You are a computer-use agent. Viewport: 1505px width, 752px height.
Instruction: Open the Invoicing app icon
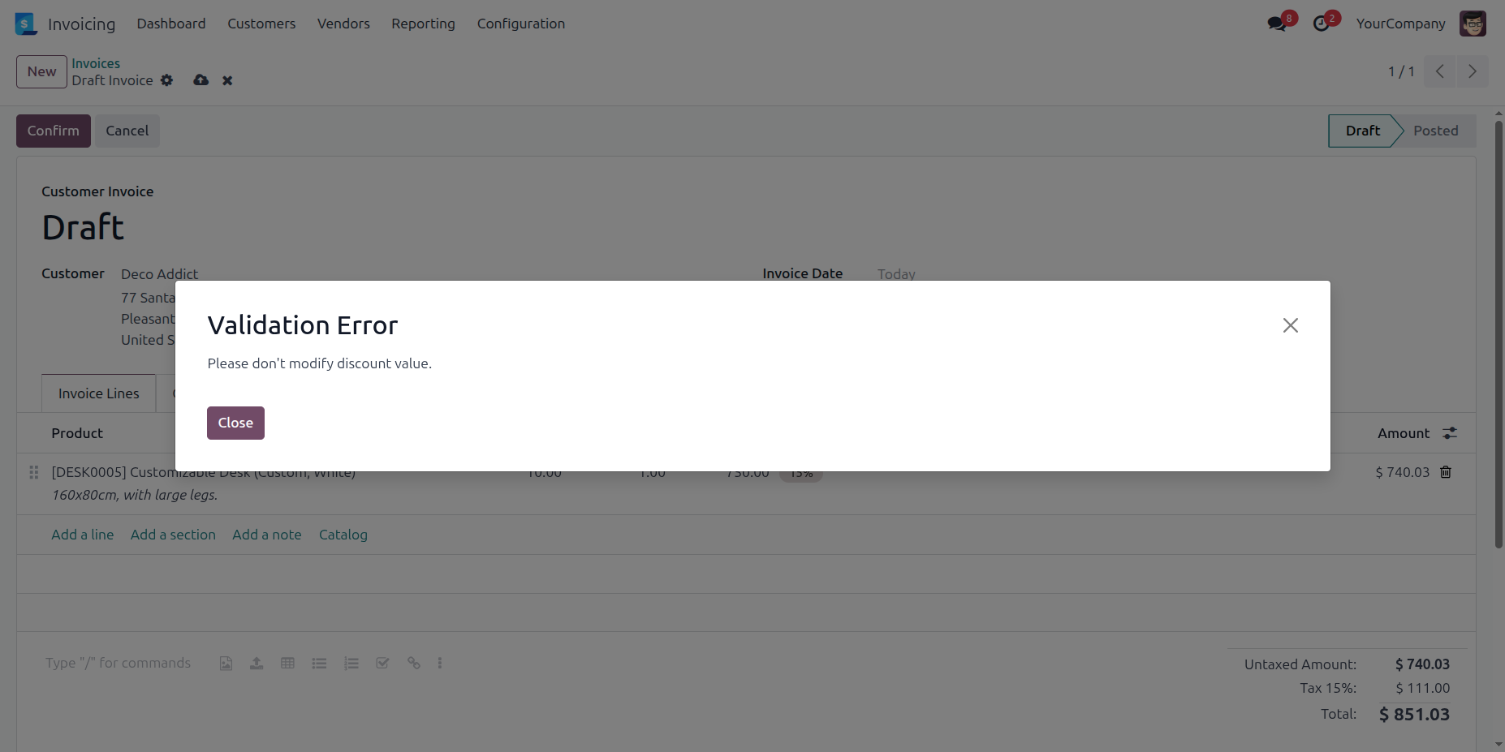point(26,24)
